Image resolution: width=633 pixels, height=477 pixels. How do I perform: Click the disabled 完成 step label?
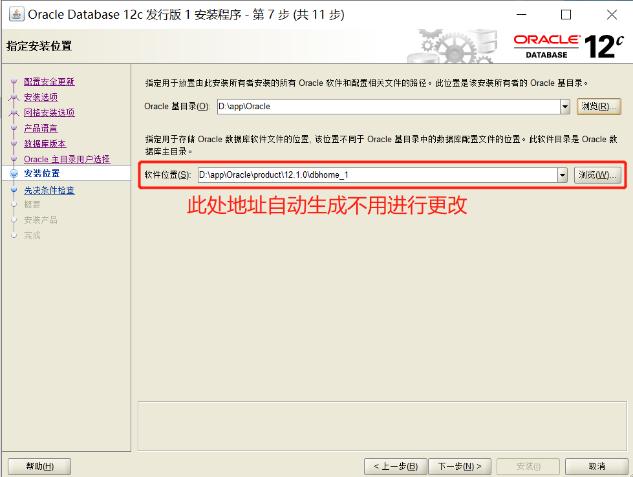(x=32, y=235)
